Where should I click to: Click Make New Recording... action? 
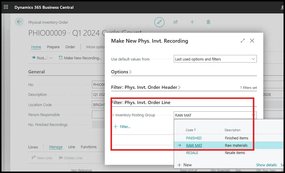pos(80,58)
